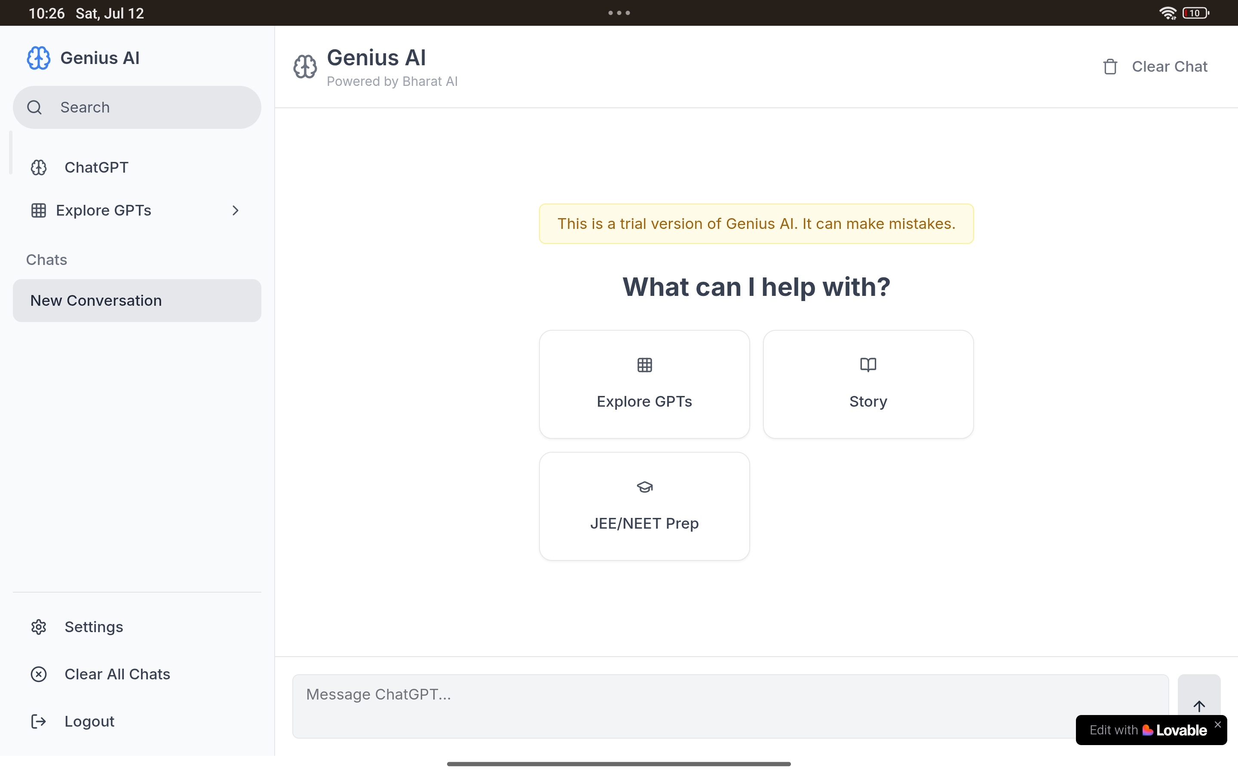Click the blue Genius AI brain logo
Image resolution: width=1238 pixels, height=773 pixels.
[38, 58]
